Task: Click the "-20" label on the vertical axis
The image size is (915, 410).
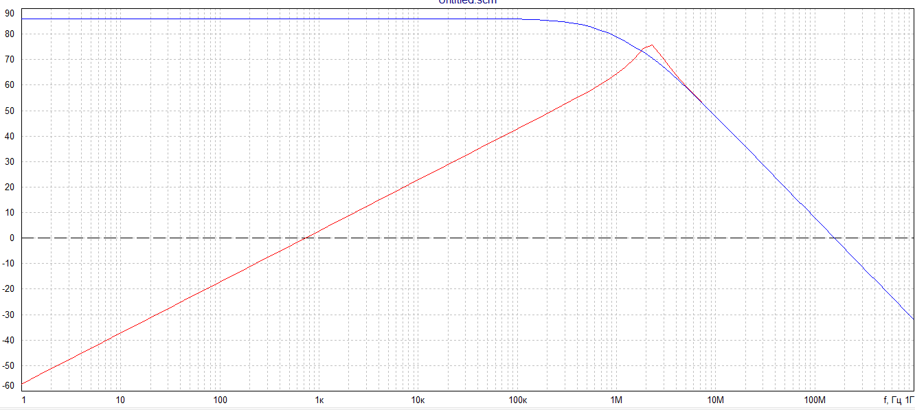Action: click(x=8, y=289)
